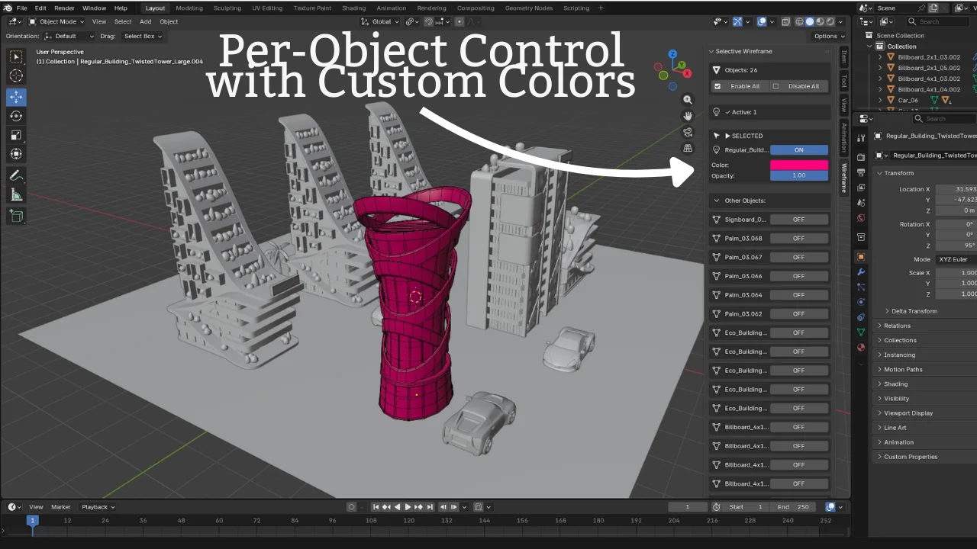Open the Render menu

click(64, 8)
